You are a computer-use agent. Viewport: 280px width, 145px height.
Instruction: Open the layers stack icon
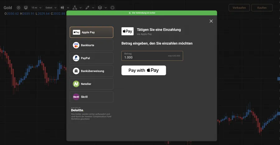(x=100, y=7)
